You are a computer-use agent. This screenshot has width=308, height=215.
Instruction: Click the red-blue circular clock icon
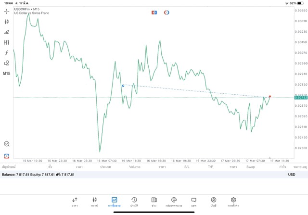[167, 13]
